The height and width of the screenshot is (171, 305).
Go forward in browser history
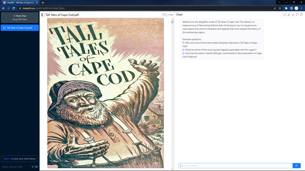pos(8,8)
